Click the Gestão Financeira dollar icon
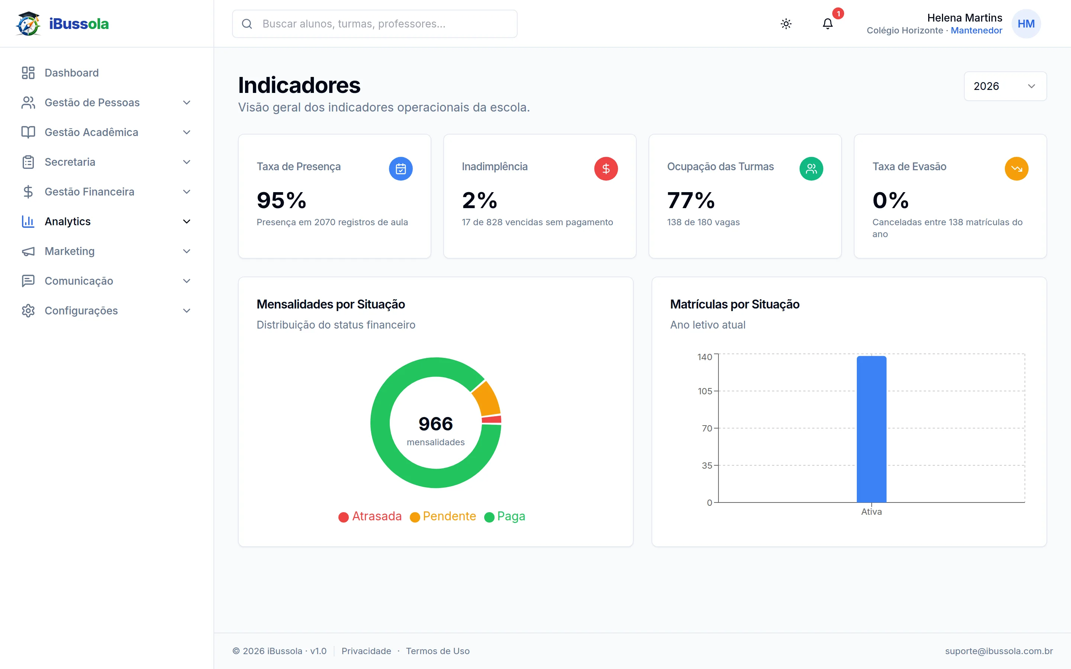Screen dimensions: 1071x669 (x=28, y=191)
